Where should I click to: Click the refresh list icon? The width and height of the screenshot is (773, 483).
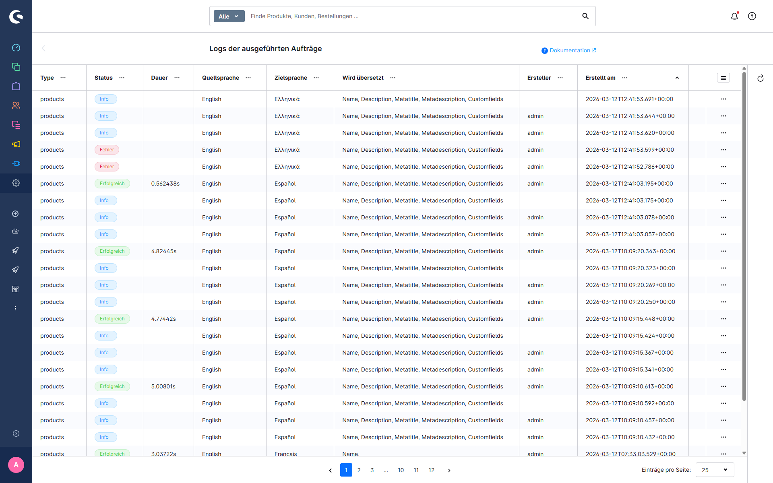[x=761, y=78]
